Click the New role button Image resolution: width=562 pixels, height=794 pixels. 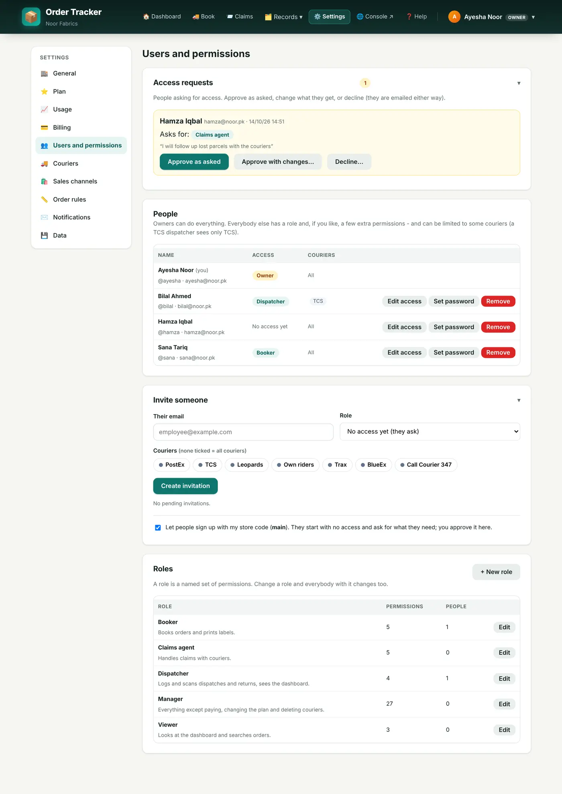point(496,572)
